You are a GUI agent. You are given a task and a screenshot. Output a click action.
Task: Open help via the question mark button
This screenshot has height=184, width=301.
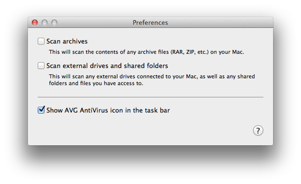[x=258, y=131]
